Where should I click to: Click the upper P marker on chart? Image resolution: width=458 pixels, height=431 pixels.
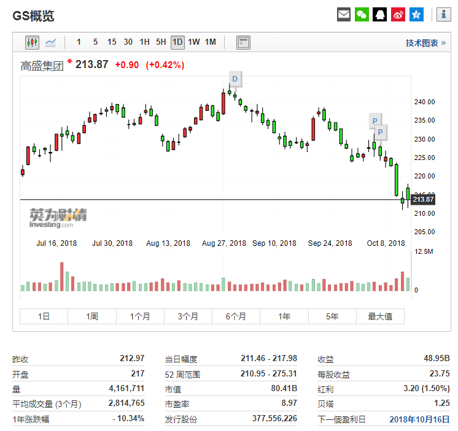pyautogui.click(x=375, y=120)
